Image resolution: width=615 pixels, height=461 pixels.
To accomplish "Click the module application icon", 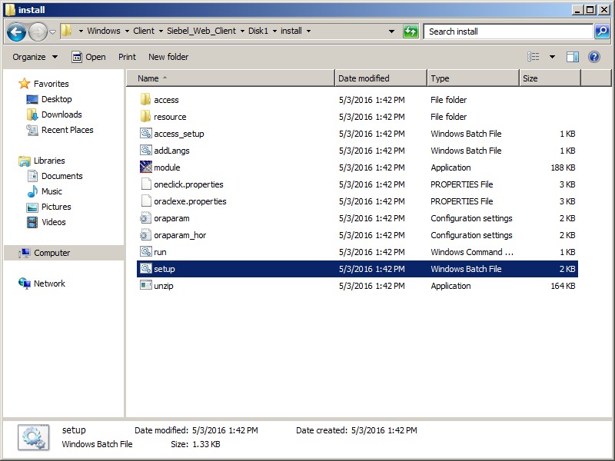I will pos(145,167).
